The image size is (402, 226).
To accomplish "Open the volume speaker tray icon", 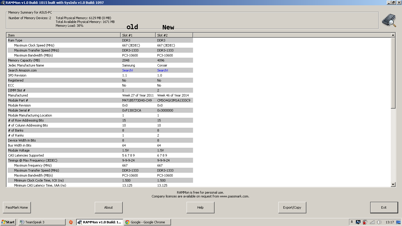I will (x=379, y=222).
